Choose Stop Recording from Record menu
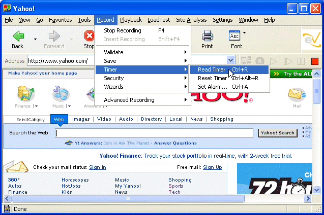The height and width of the screenshot is (215, 324). pos(142,30)
